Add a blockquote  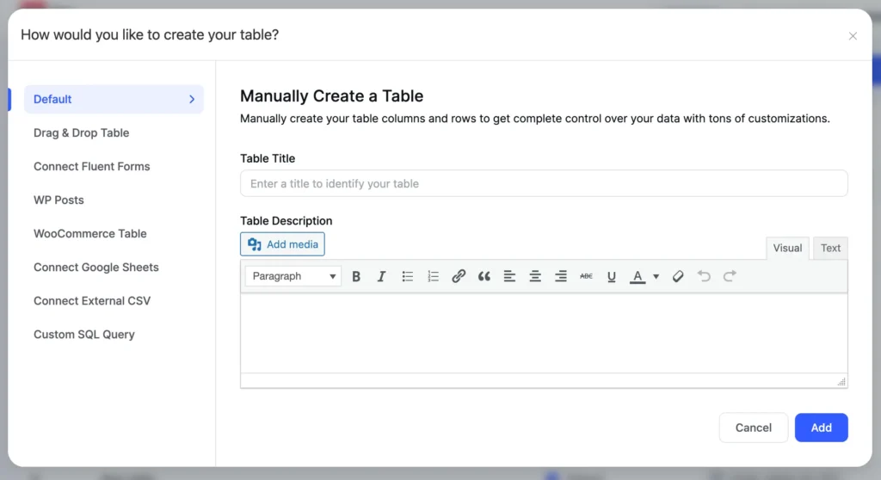pyautogui.click(x=484, y=276)
